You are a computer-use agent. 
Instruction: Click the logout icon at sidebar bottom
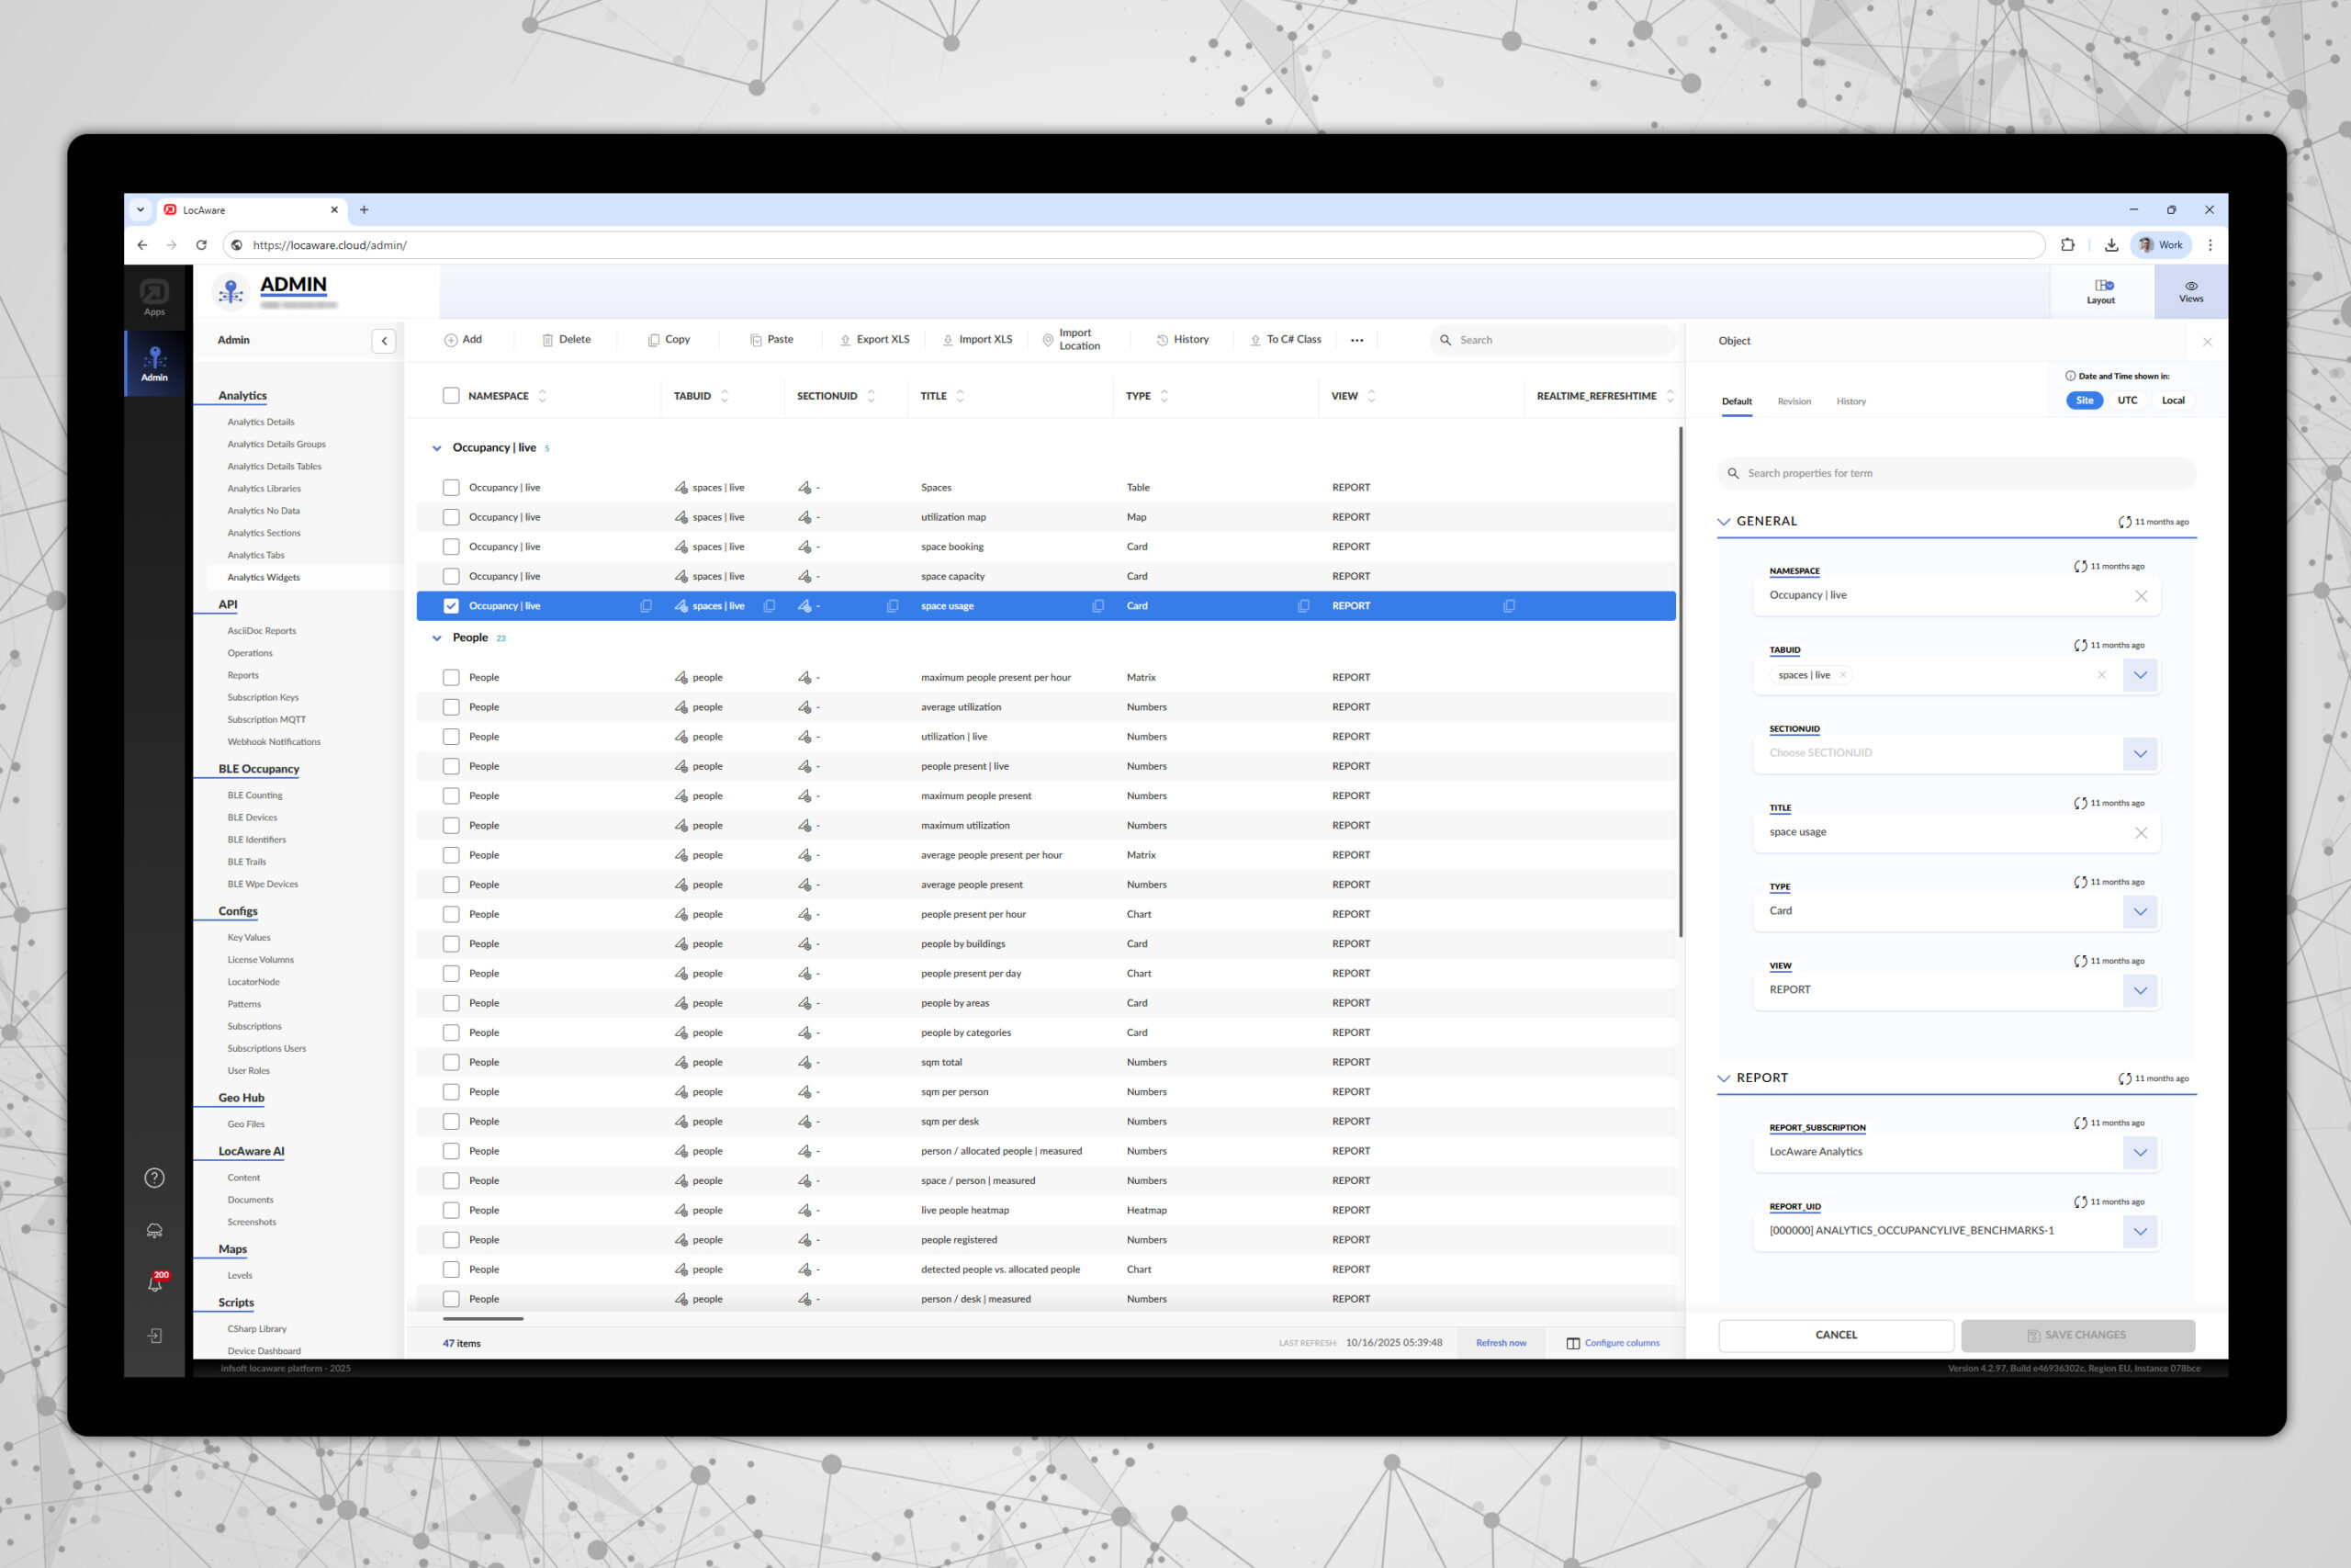click(x=155, y=1336)
